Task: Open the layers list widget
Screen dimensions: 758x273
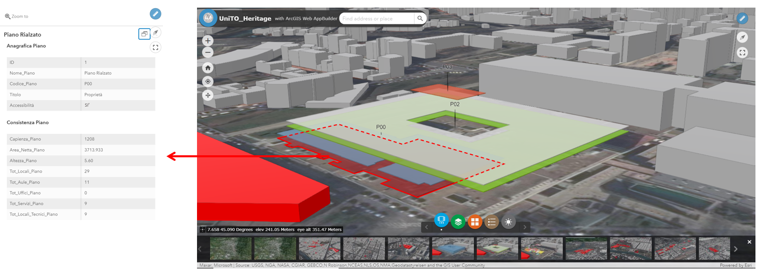Action: point(458,222)
